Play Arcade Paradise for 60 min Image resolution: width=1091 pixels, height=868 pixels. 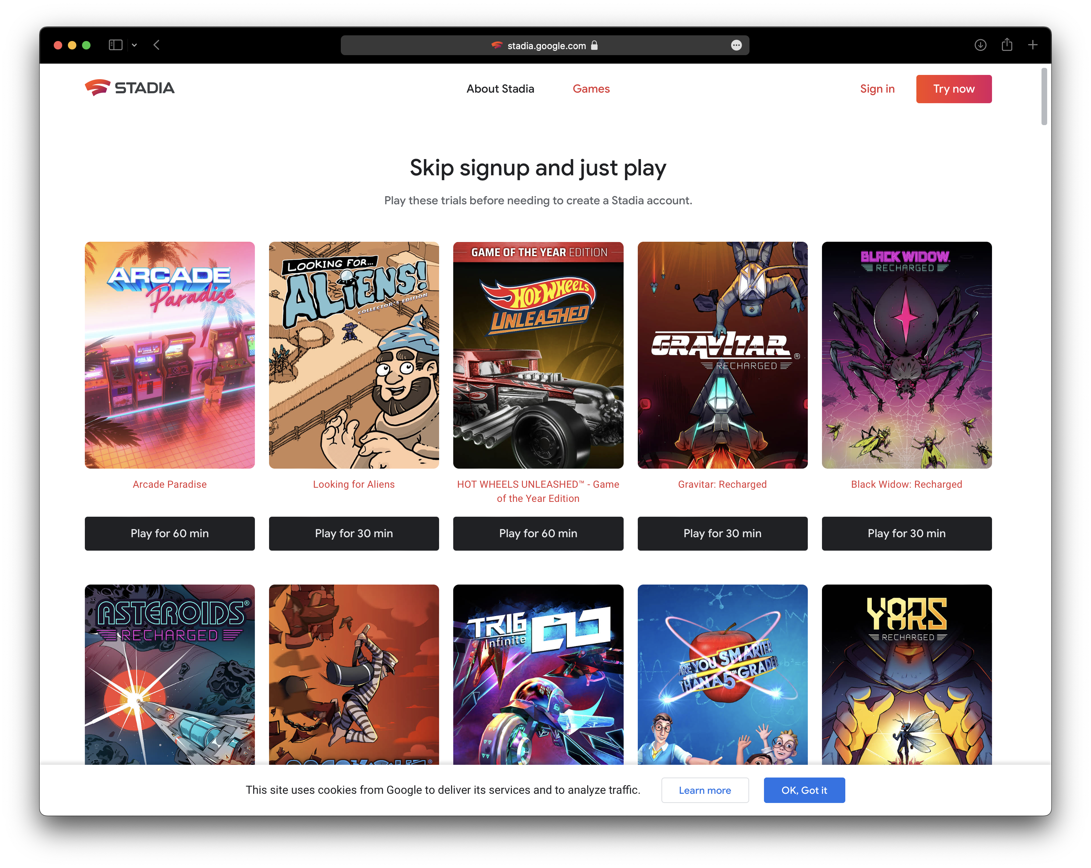[170, 533]
